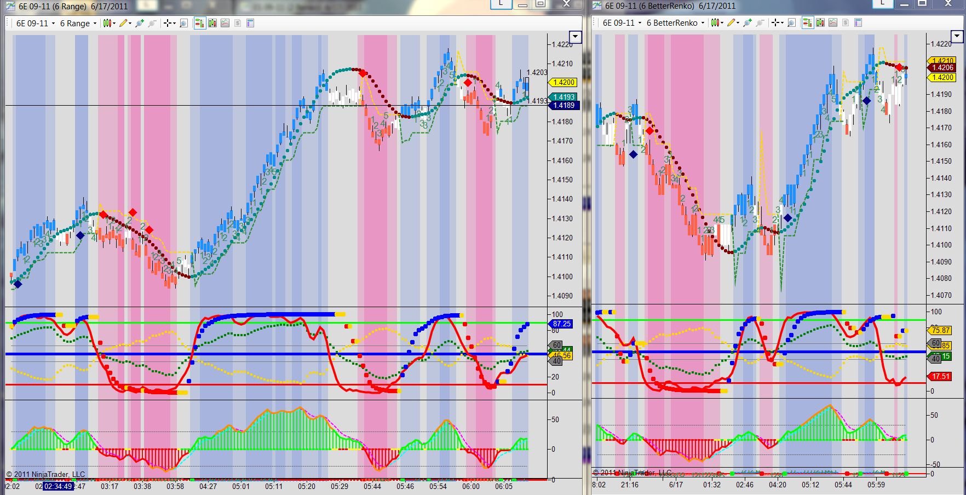Open Data Series for the Range chart
966x495 pixels.
click(212, 23)
